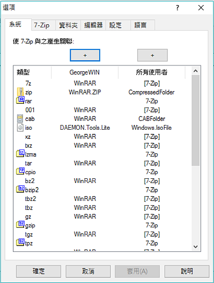Click [7-Zip] value in the 7z row
This screenshot has width=214, height=283.
(x=152, y=83)
